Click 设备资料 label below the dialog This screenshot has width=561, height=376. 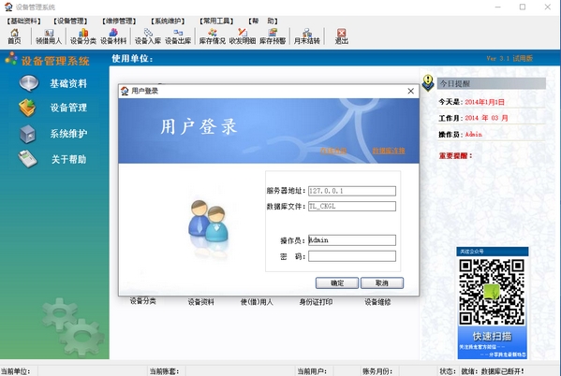[x=201, y=302]
